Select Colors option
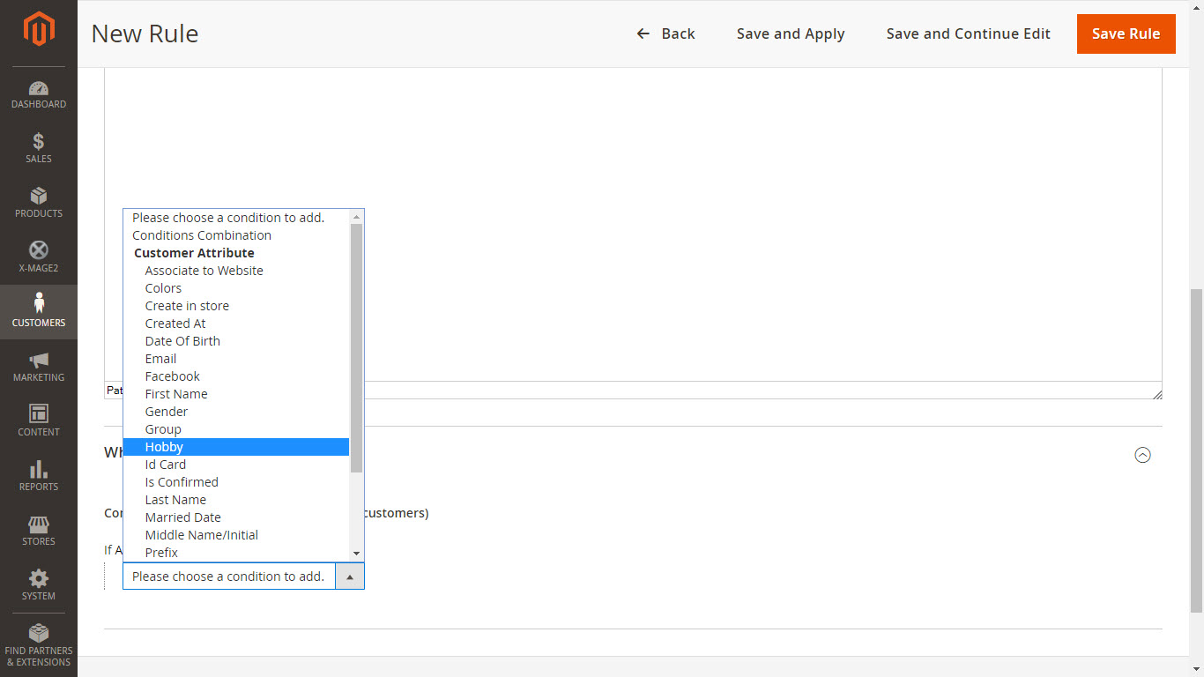This screenshot has height=677, width=1204. (236, 288)
